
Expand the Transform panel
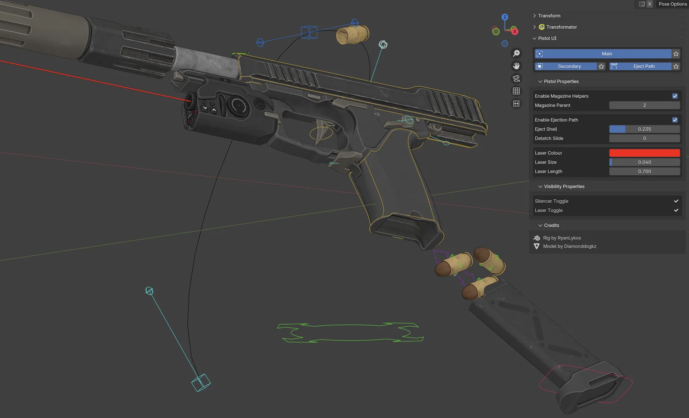534,15
